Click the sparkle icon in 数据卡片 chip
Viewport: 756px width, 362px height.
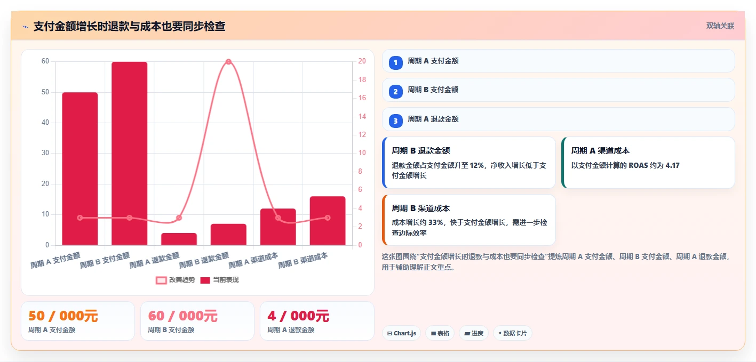[x=500, y=333]
